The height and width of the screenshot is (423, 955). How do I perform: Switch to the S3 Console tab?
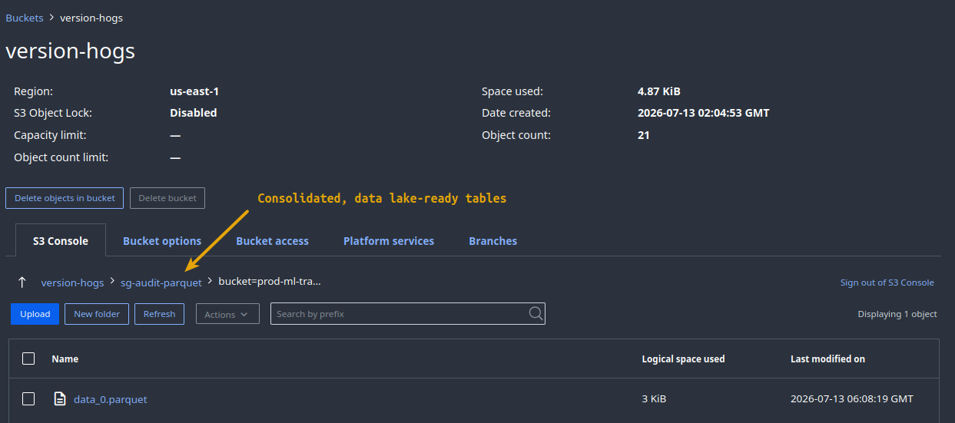(x=61, y=241)
